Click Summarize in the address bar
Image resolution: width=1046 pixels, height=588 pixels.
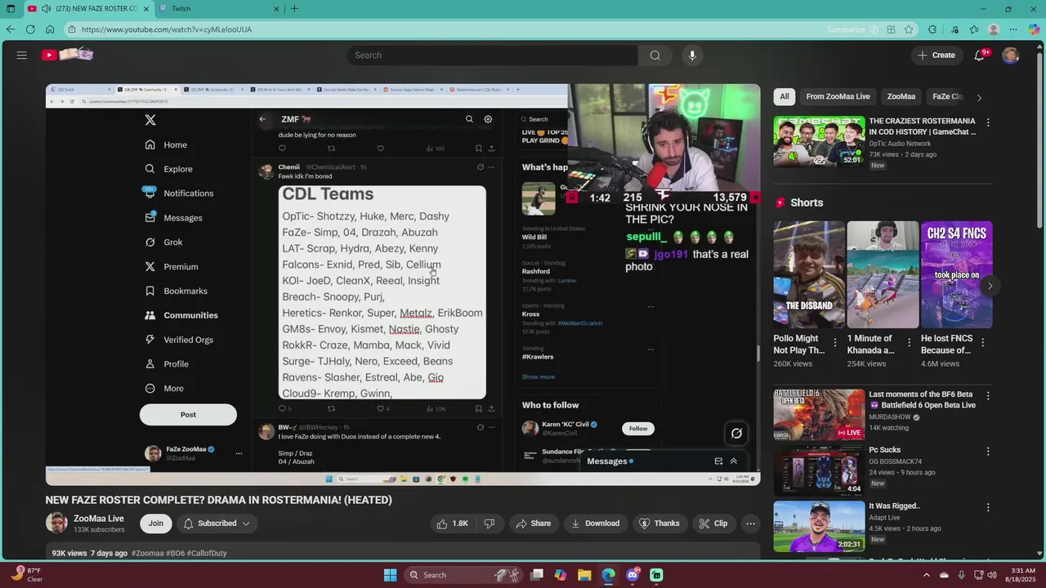(x=852, y=29)
